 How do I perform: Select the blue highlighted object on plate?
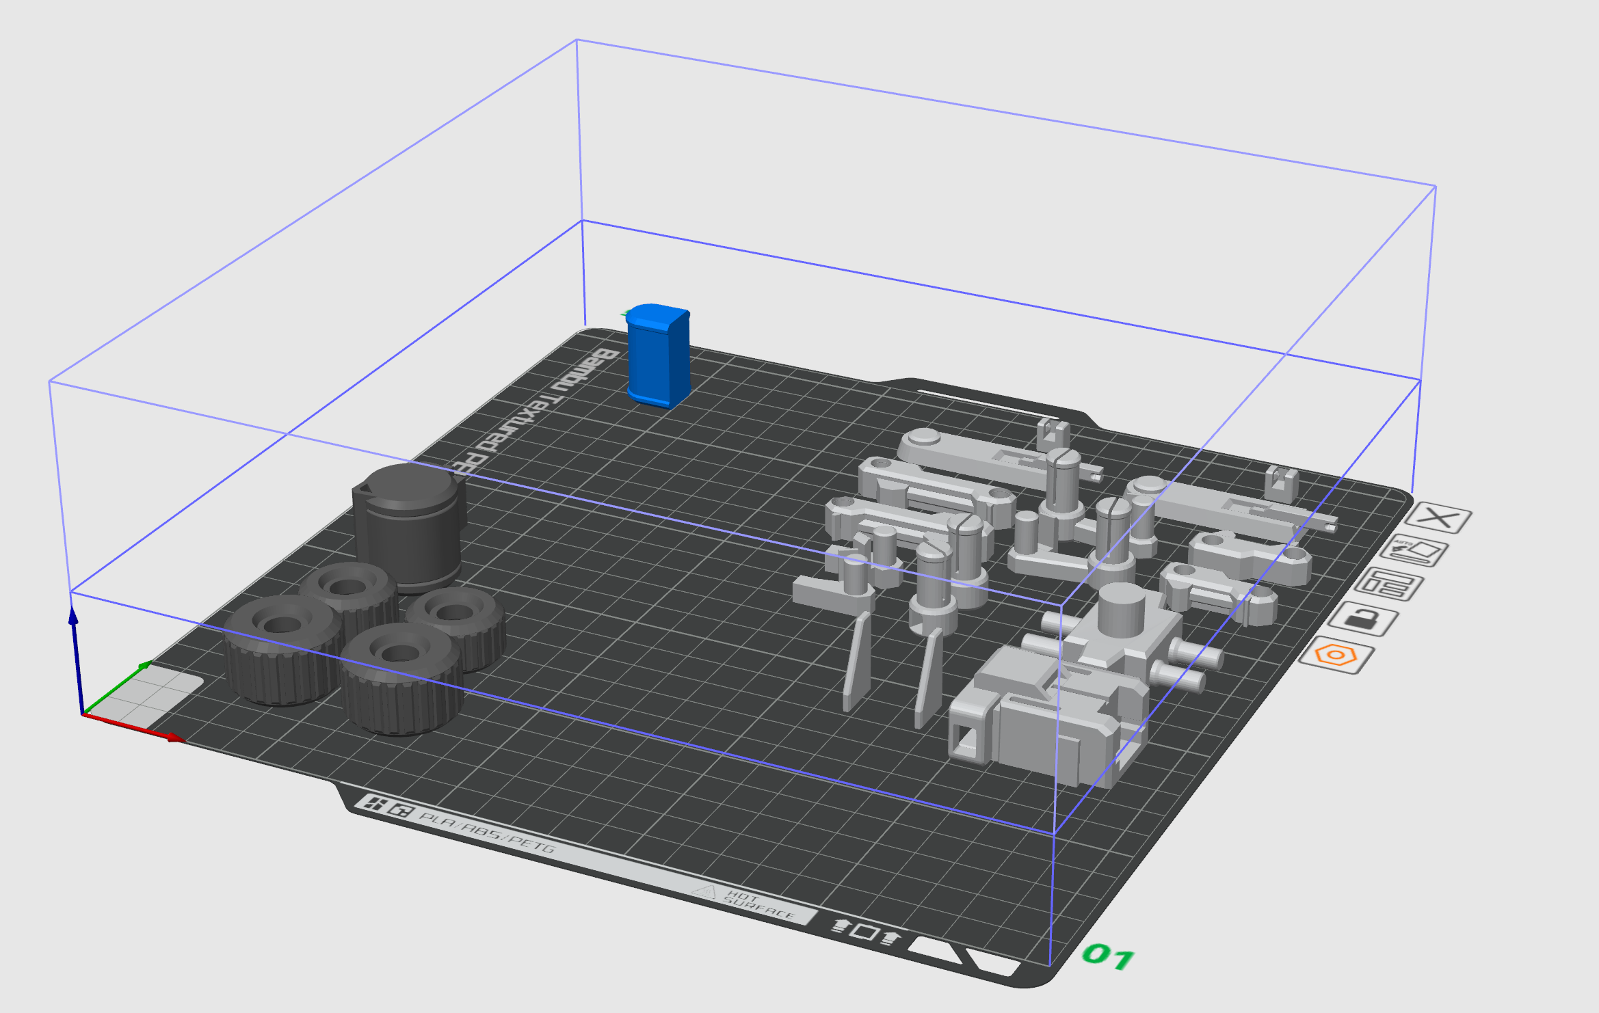point(658,356)
